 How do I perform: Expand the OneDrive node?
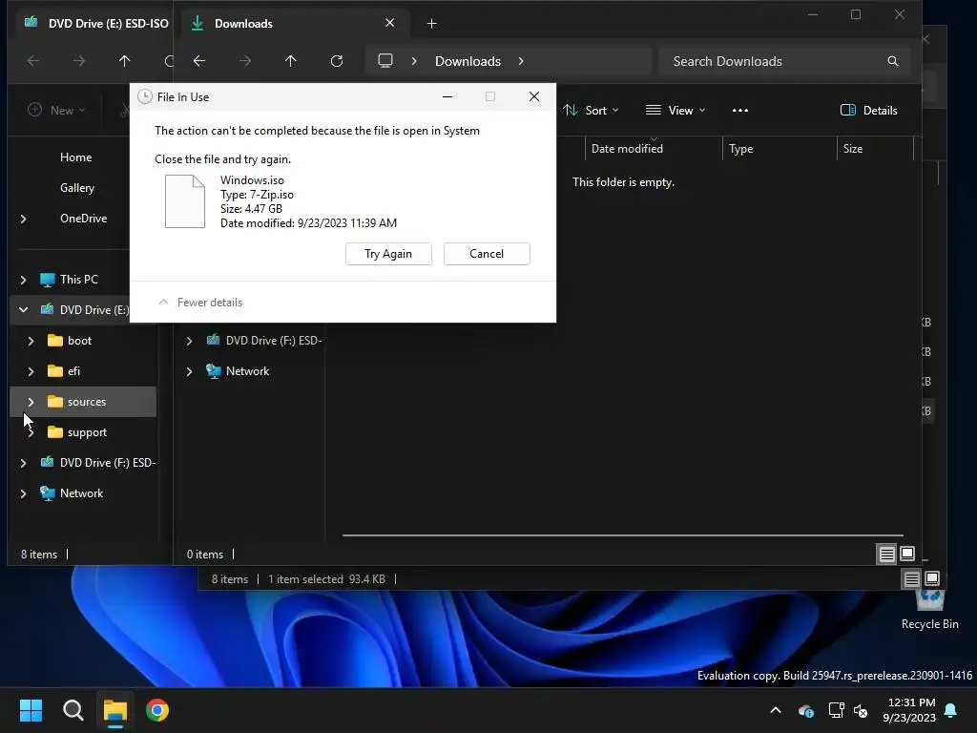[24, 219]
